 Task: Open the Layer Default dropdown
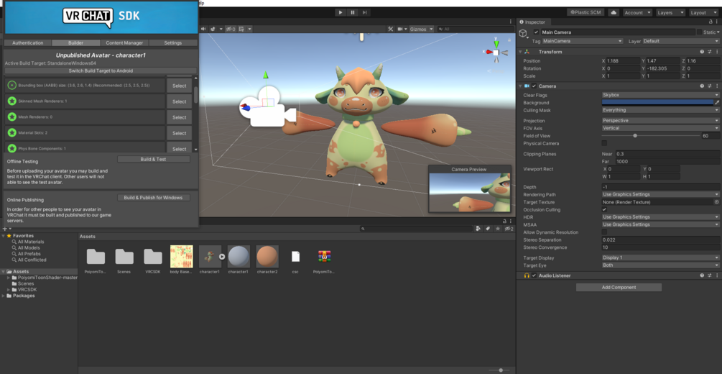tap(681, 41)
